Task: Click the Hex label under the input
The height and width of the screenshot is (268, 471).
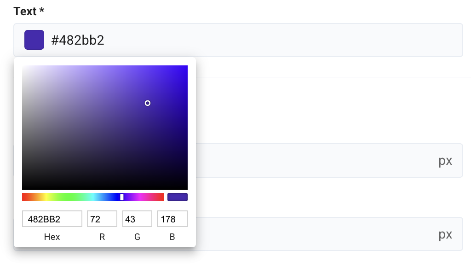Action: 52,237
